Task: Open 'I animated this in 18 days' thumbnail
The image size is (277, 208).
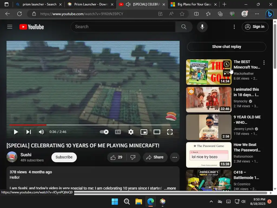Action: (x=209, y=100)
